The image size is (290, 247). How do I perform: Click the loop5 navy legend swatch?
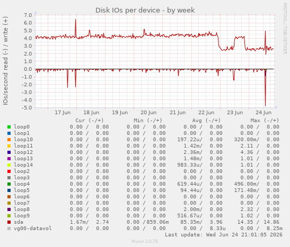coord(9,190)
